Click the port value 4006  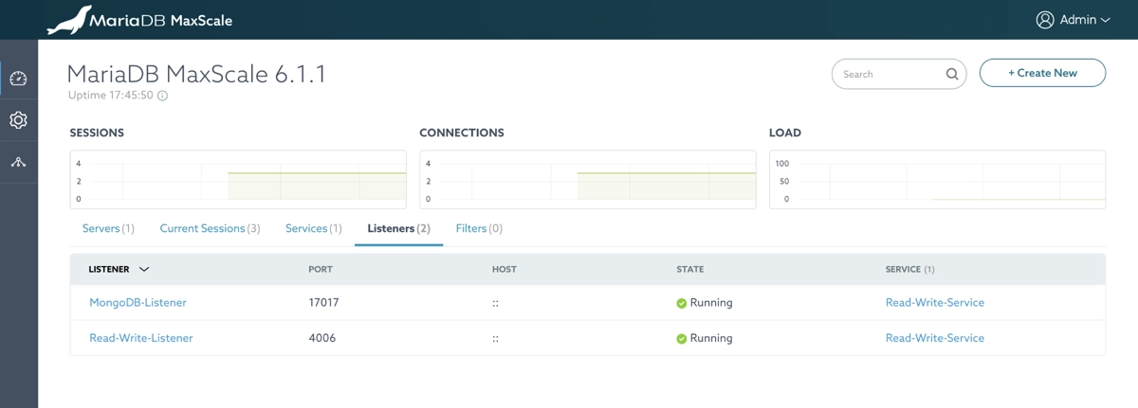321,338
